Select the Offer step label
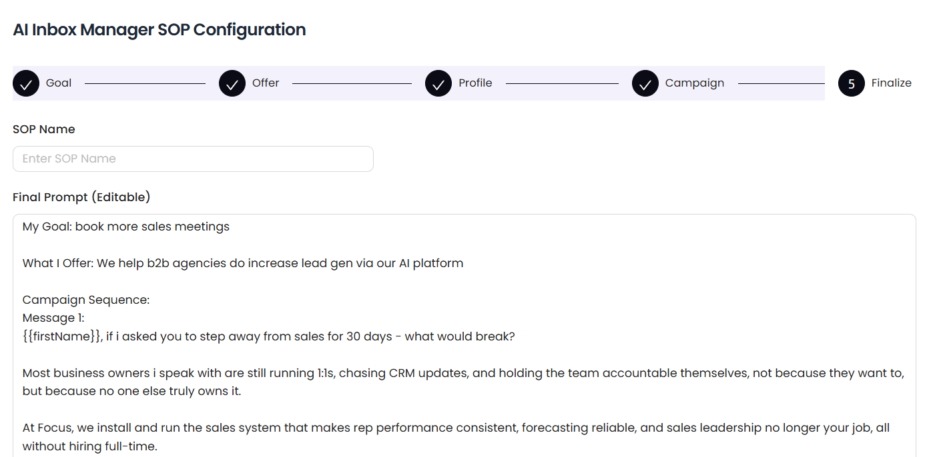929x457 pixels. pos(265,83)
